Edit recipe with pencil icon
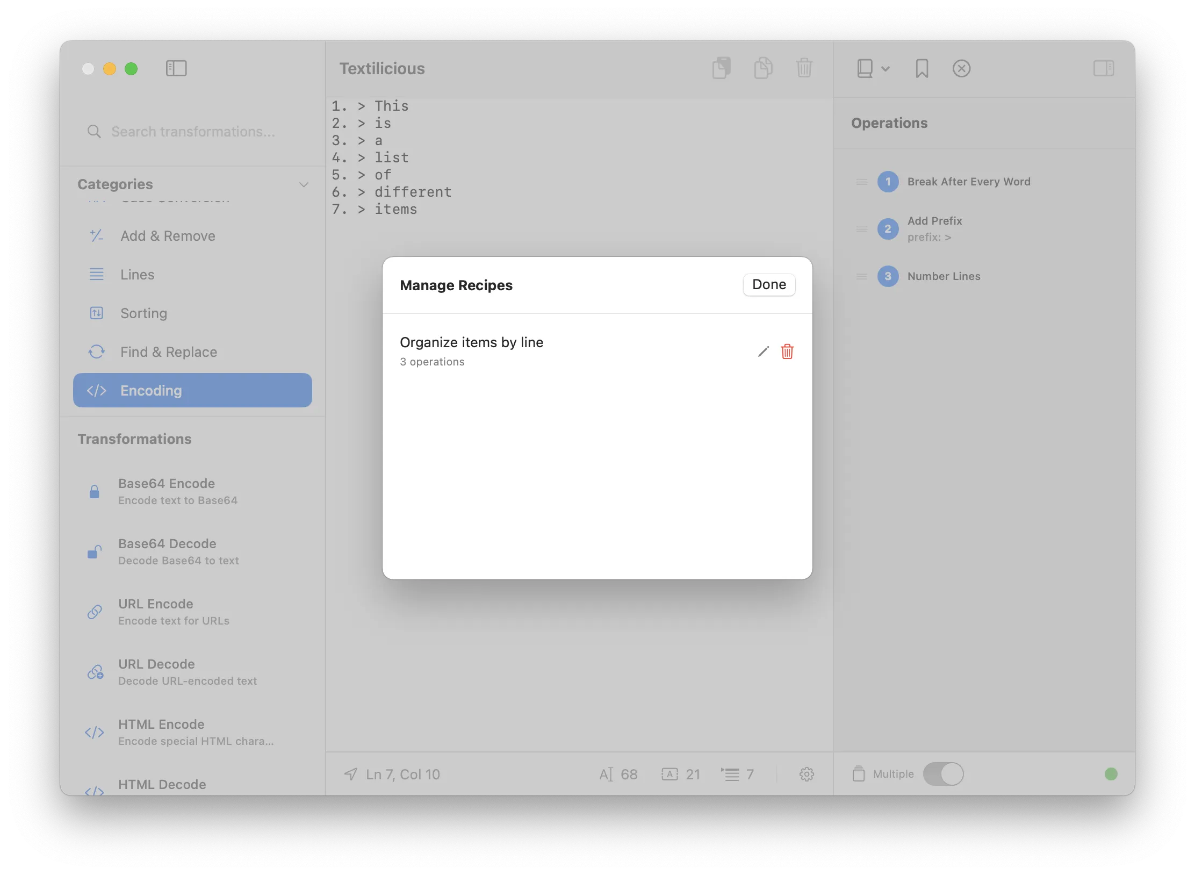This screenshot has height=875, width=1195. pyautogui.click(x=763, y=352)
